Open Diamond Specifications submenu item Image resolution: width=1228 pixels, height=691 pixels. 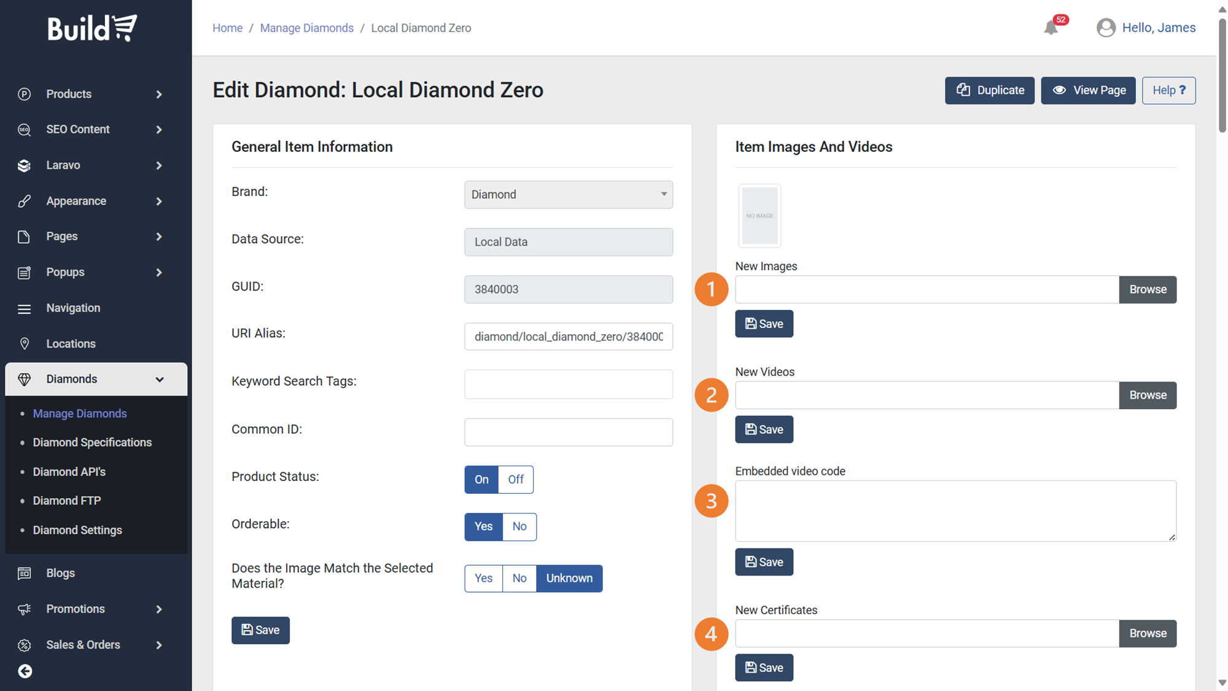click(x=92, y=442)
